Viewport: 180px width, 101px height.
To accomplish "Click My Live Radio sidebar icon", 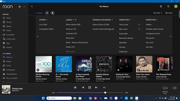I will (4, 78).
